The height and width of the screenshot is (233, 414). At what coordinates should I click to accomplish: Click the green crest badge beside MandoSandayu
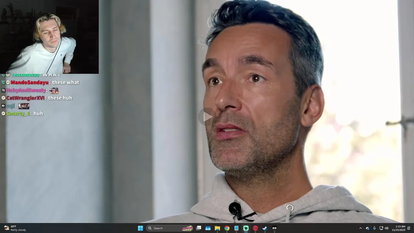coord(3,83)
